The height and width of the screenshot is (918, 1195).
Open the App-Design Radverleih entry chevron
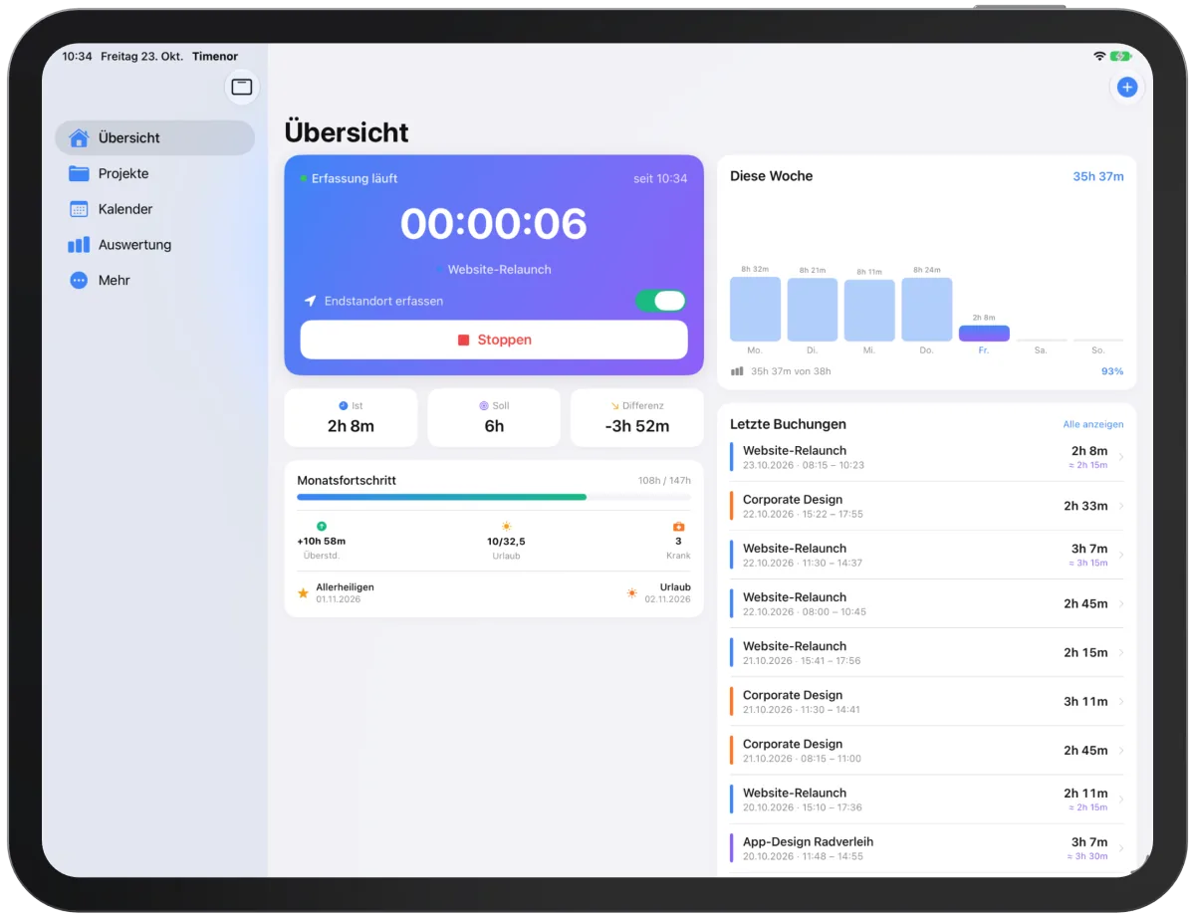tap(1121, 848)
